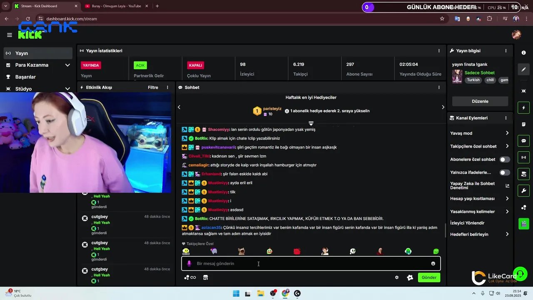533x300 pixels.
Task: Open chat settings gear icon
Action: (x=397, y=277)
